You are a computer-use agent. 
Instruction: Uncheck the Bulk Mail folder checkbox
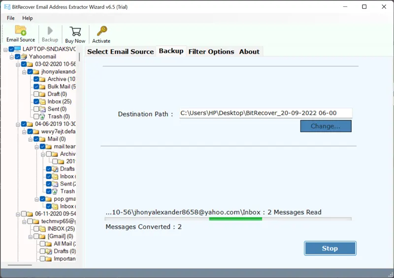pyautogui.click(x=36, y=87)
